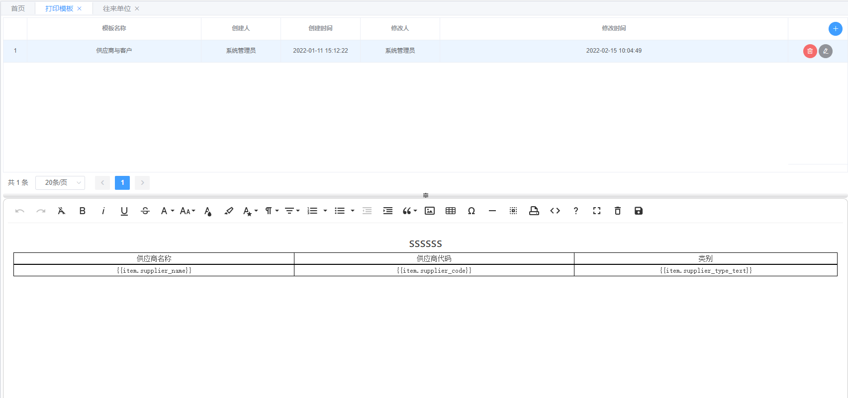848x398 pixels.
Task: Click the ordered list icon
Action: pos(312,211)
